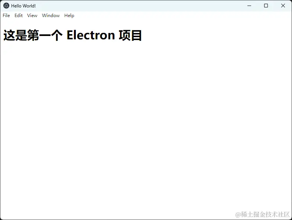Open the Edit menu
292x220 pixels.
[x=19, y=16]
